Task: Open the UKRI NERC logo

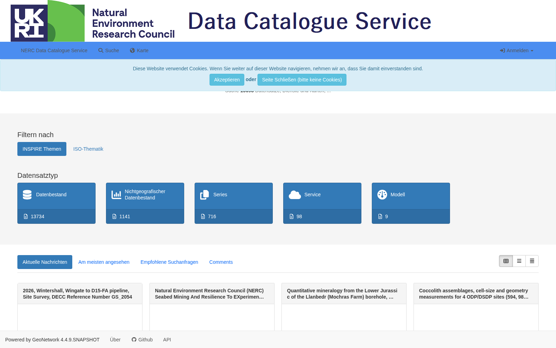Action: click(x=48, y=21)
